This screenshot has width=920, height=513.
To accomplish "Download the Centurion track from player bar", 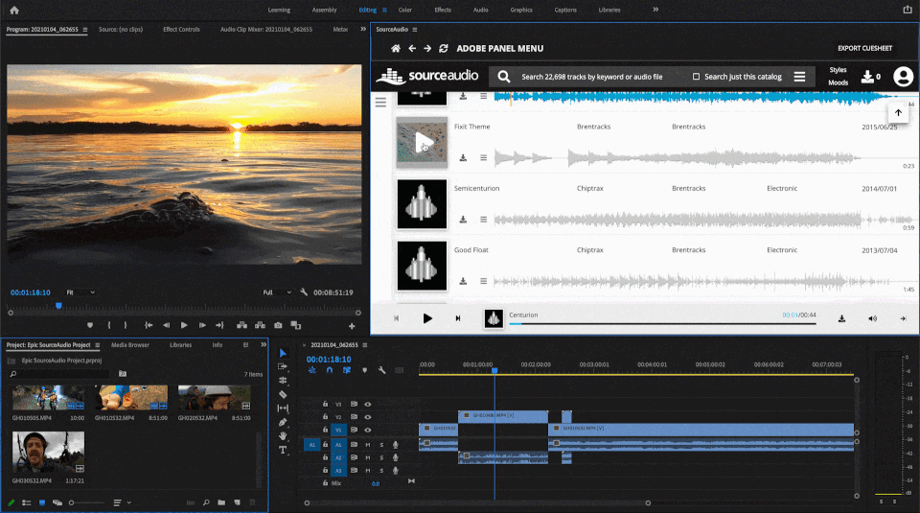I will [x=842, y=318].
